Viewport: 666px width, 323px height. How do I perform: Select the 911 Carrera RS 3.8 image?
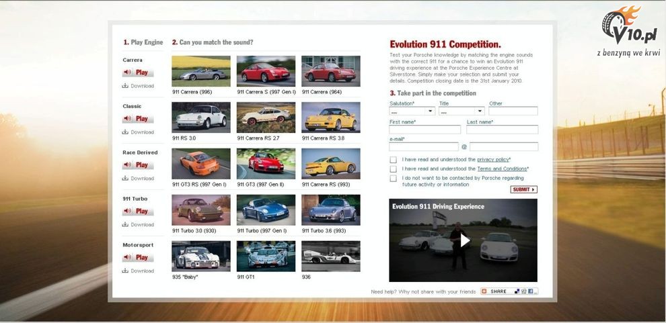pyautogui.click(x=331, y=118)
